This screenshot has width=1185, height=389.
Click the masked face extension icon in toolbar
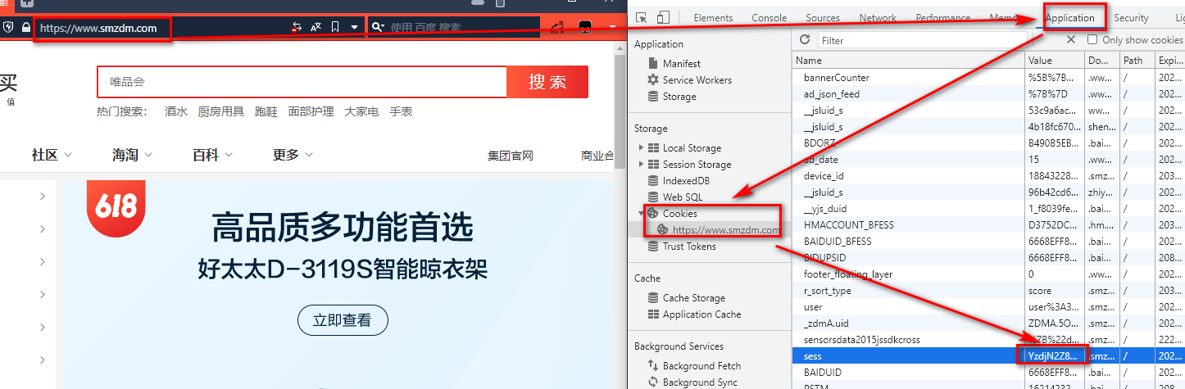[586, 27]
